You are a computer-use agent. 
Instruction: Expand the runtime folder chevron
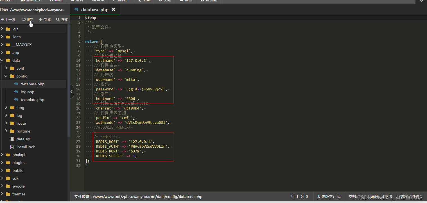[x=6, y=131]
